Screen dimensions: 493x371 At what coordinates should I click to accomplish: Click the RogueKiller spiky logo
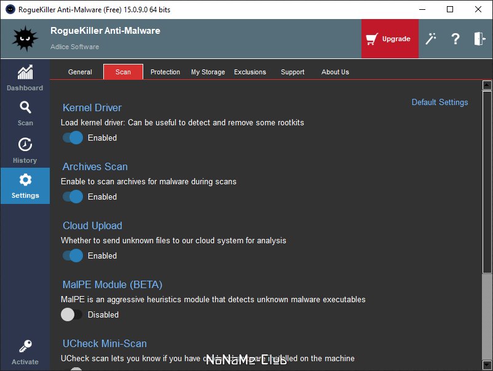(x=25, y=39)
